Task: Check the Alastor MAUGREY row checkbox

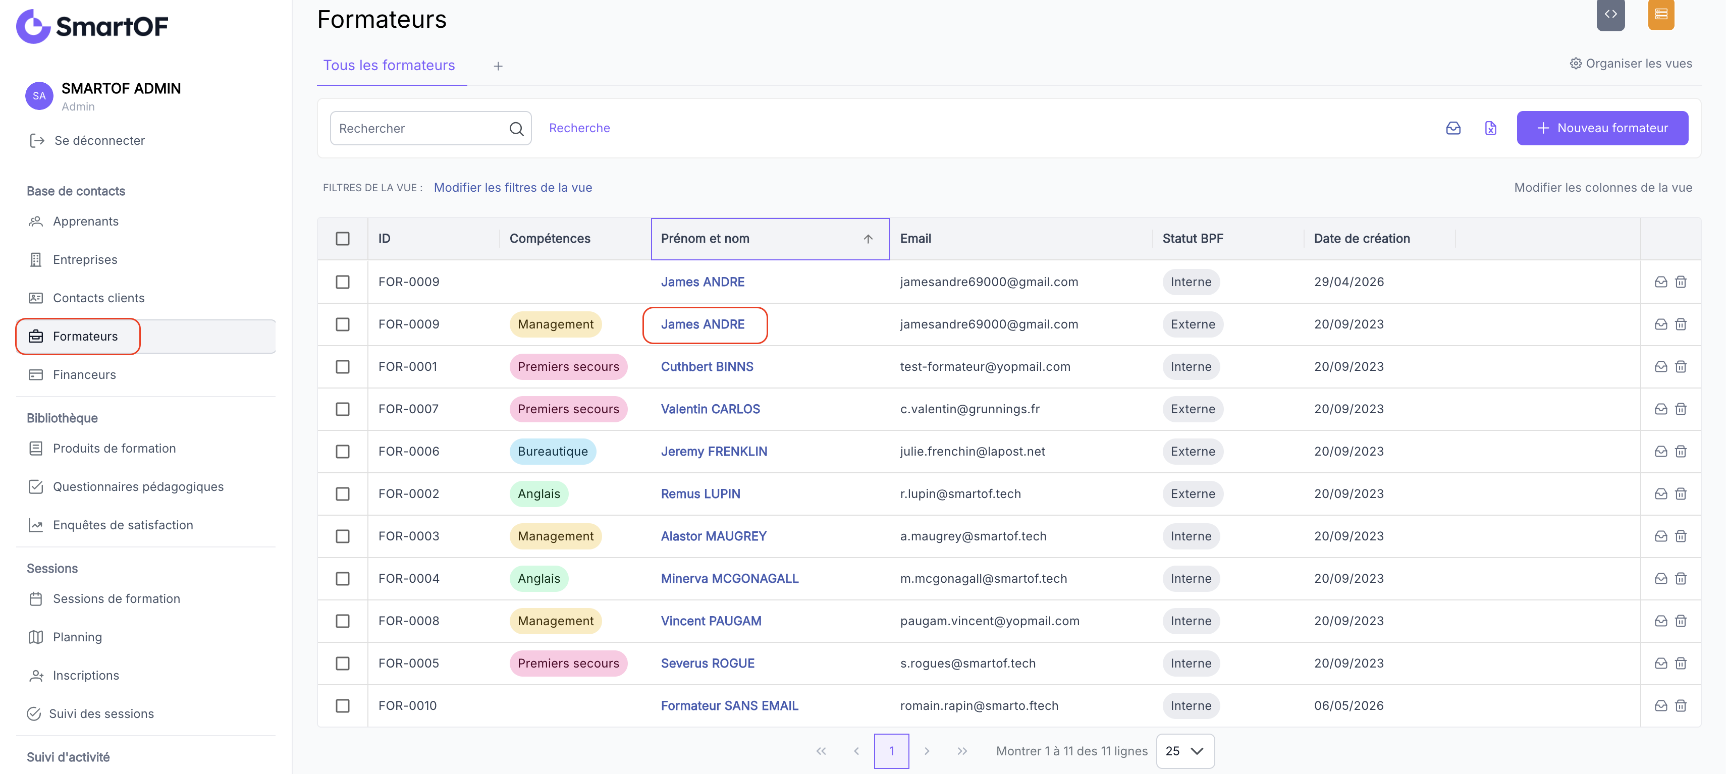Action: (x=342, y=536)
